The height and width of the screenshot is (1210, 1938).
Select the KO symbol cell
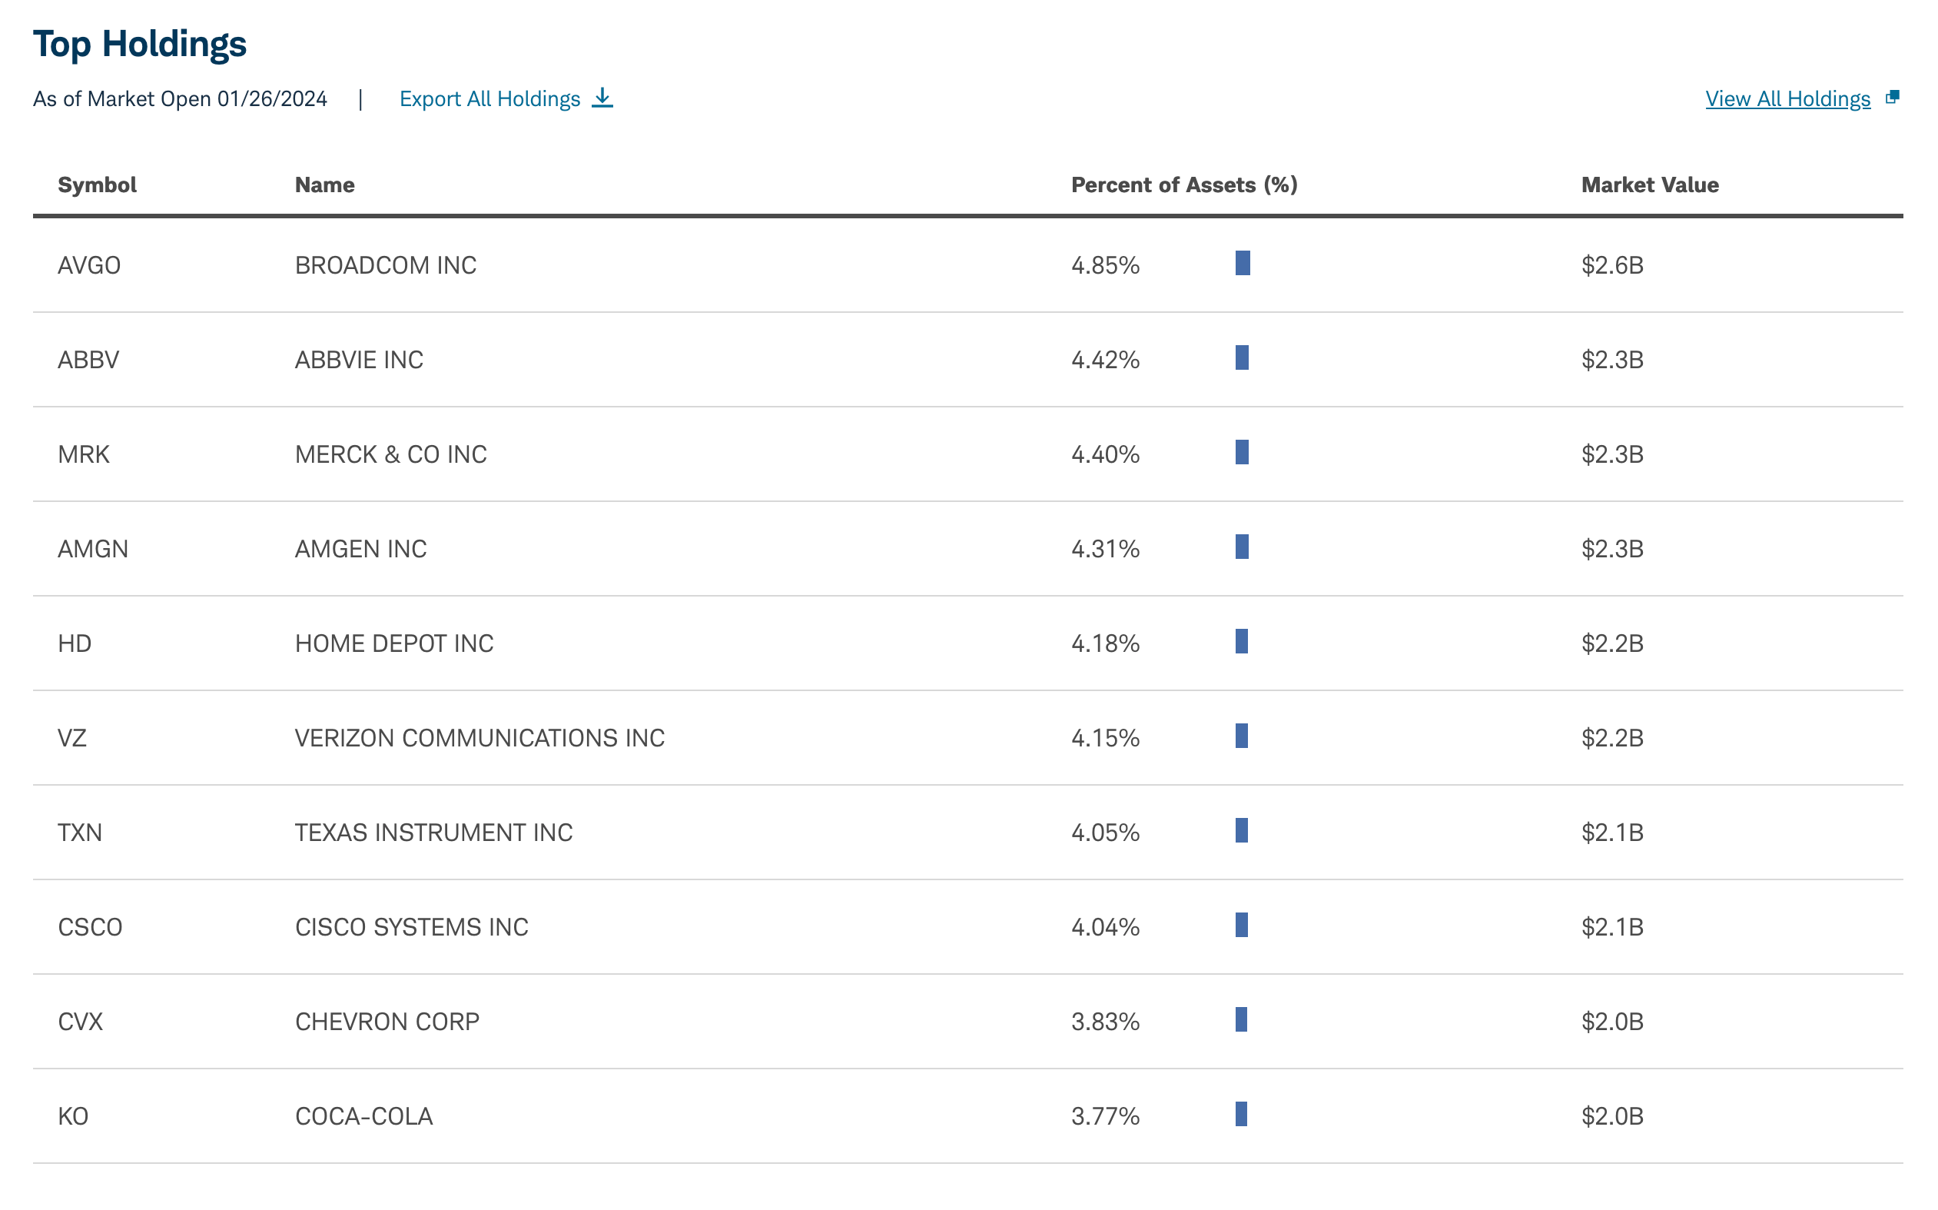(x=73, y=1115)
